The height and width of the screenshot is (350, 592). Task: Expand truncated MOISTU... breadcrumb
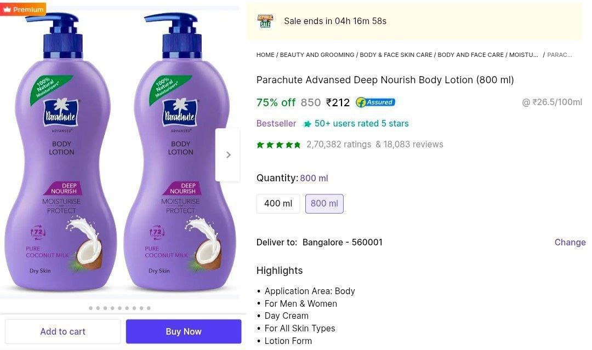coord(523,55)
